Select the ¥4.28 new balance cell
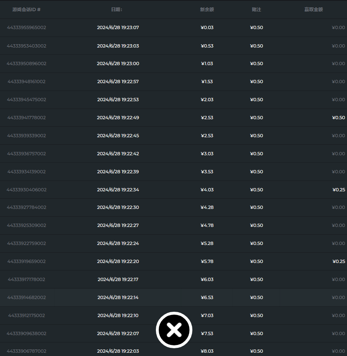This screenshot has height=356, width=347. tap(207, 207)
